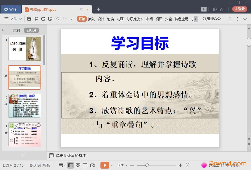The width and height of the screenshot is (251, 170).
Task: Show more ribbon tabs with the arrow
Action: pos(196,19)
